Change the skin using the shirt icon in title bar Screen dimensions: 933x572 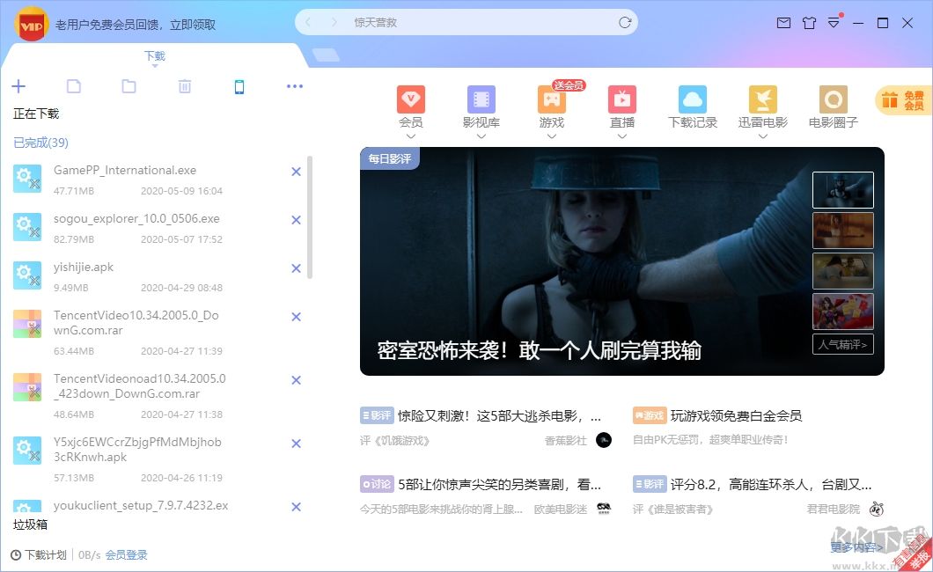pyautogui.click(x=809, y=23)
